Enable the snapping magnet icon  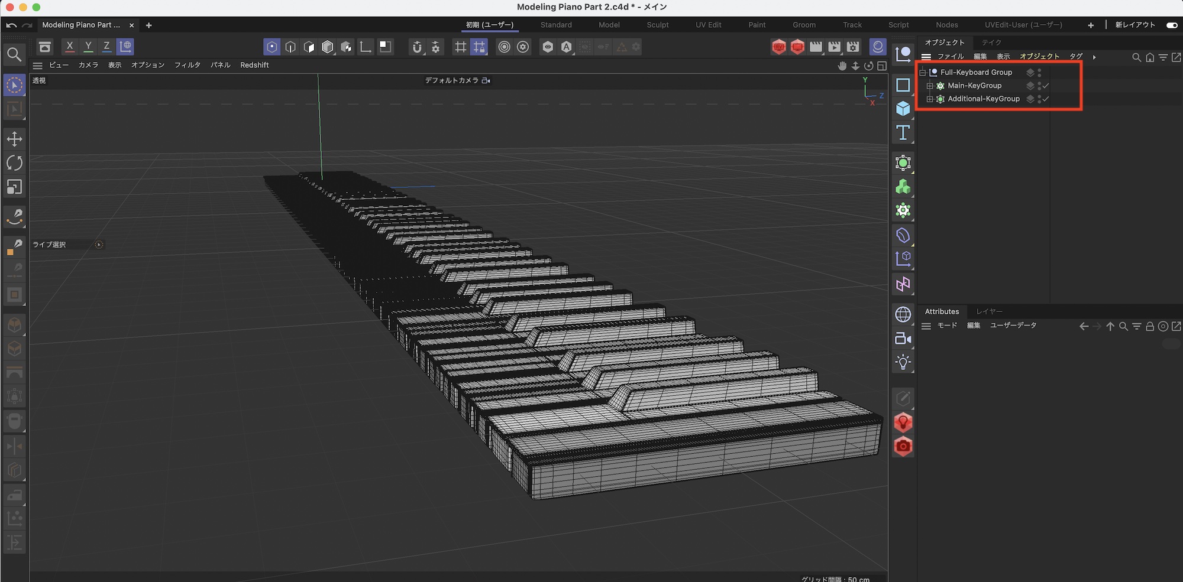(x=417, y=47)
